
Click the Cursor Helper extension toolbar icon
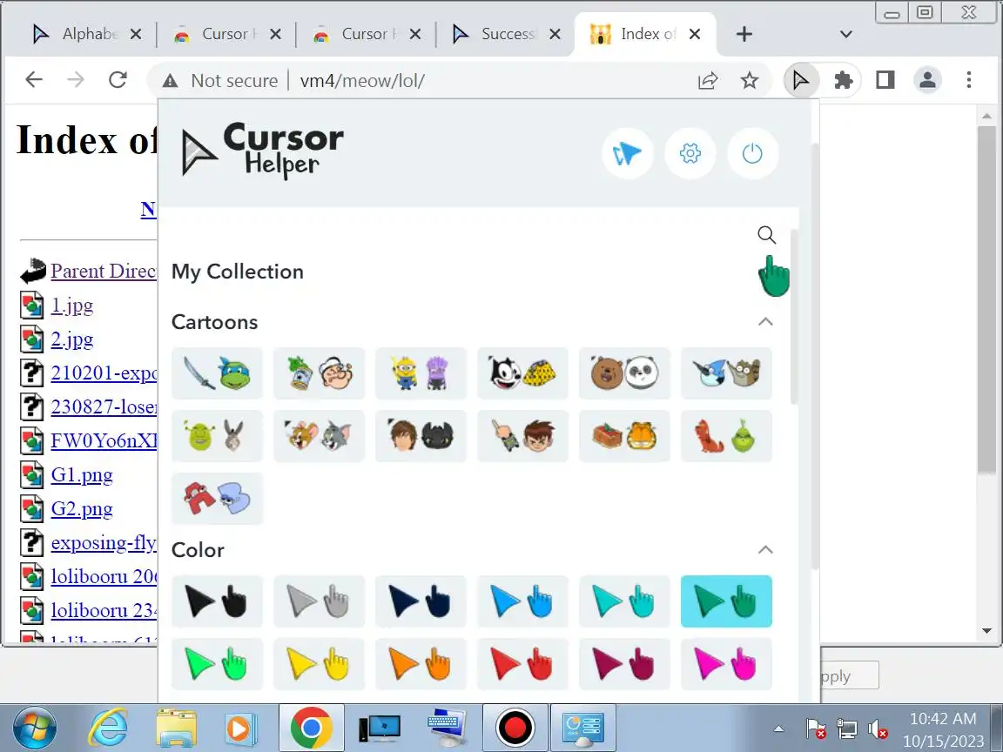(801, 81)
